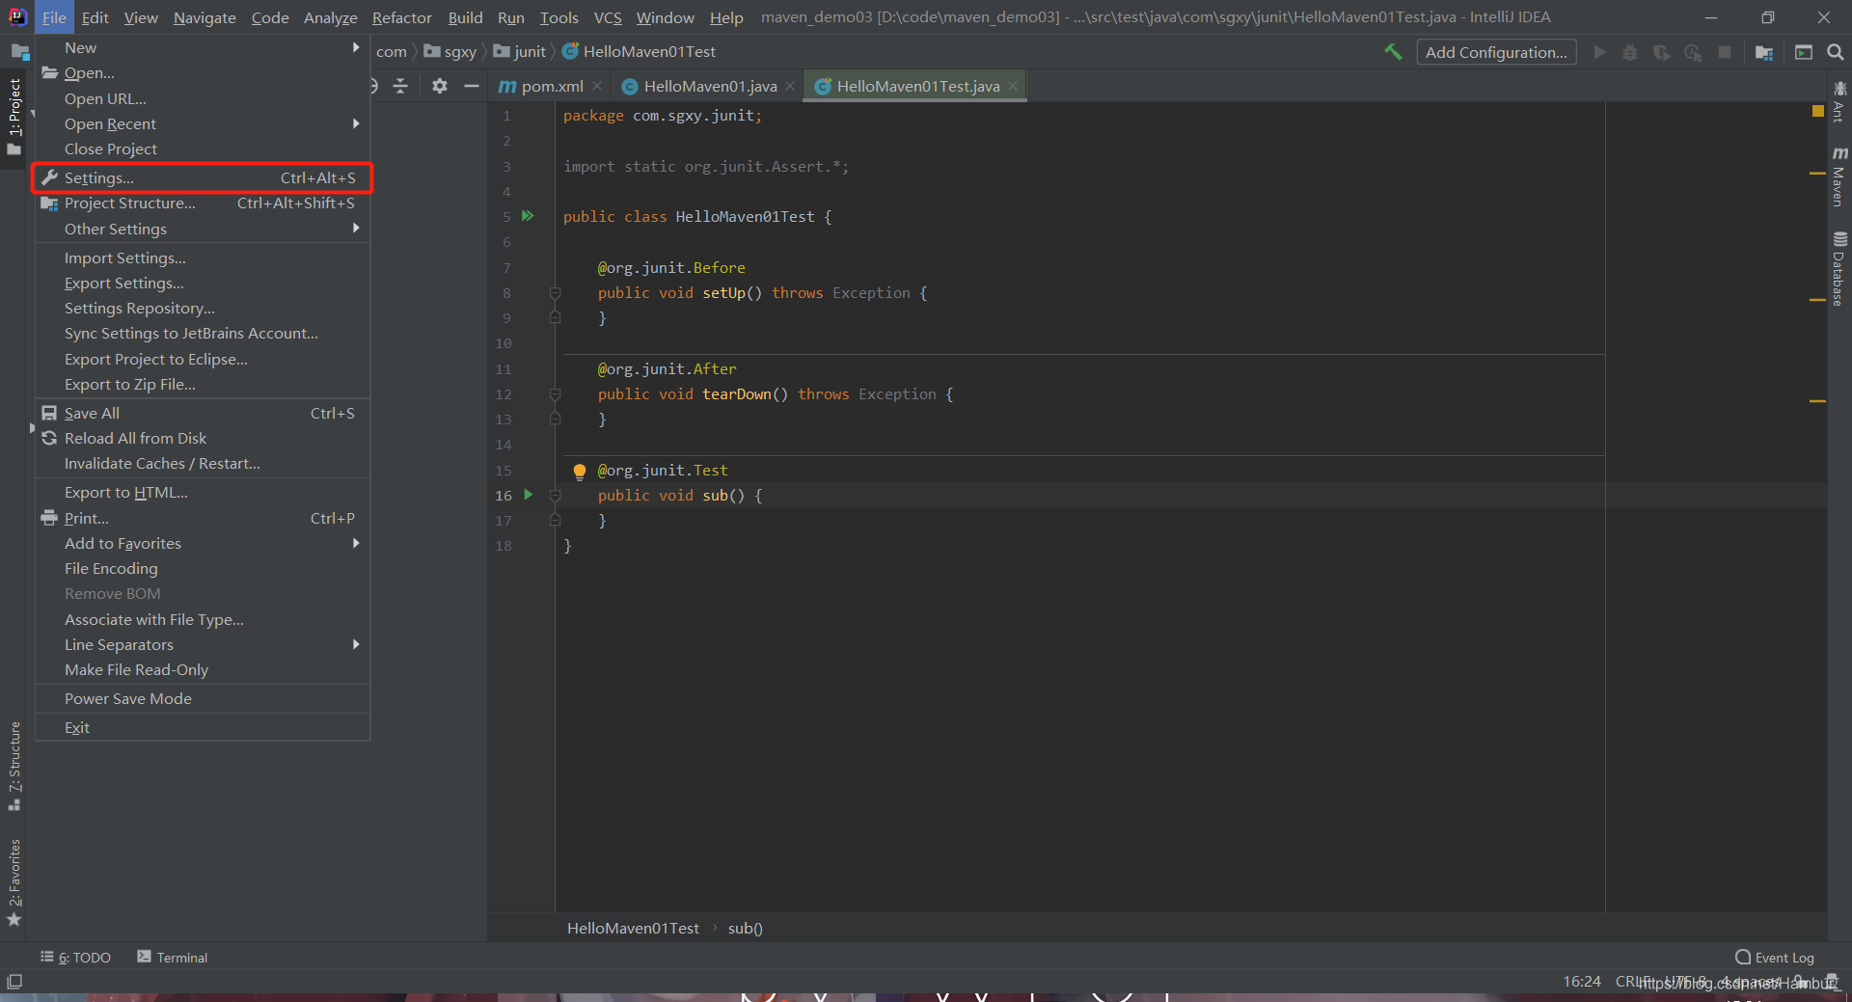The width and height of the screenshot is (1852, 1002).
Task: Toggle code fold at sub method
Action: click(x=555, y=495)
